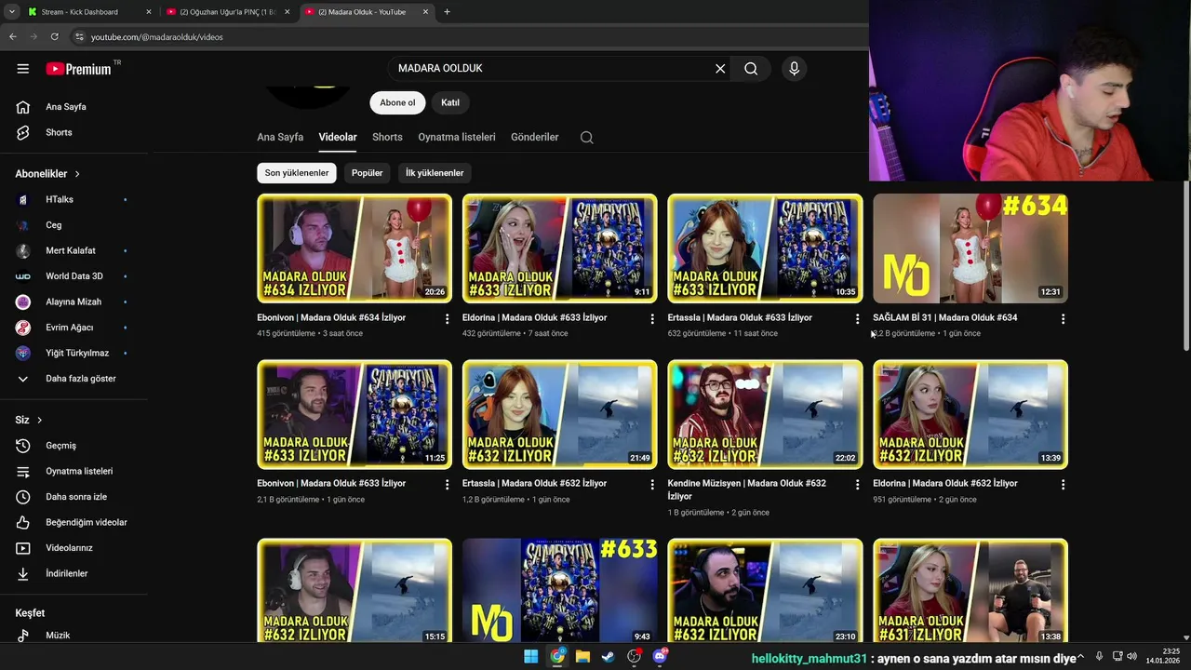Open more options for Ebonivon #633 video
Screen dimensions: 1191x670
tap(447, 485)
